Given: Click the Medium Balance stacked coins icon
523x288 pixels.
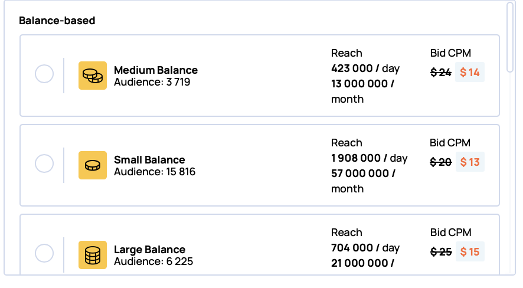Looking at the screenshot, I should click(93, 76).
